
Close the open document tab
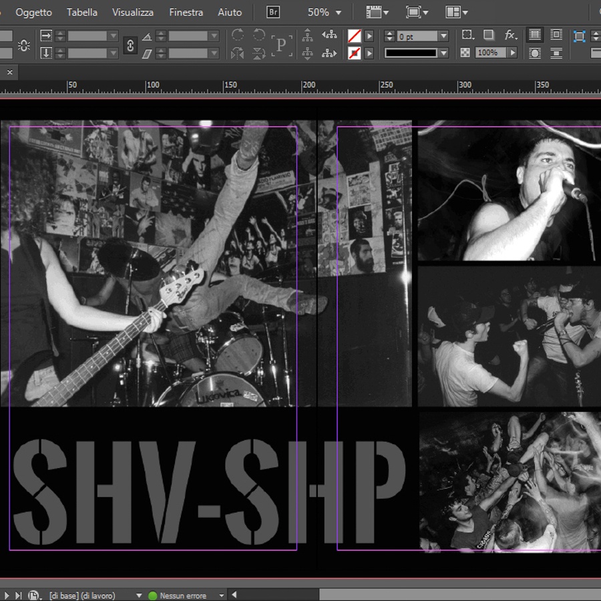click(x=9, y=71)
